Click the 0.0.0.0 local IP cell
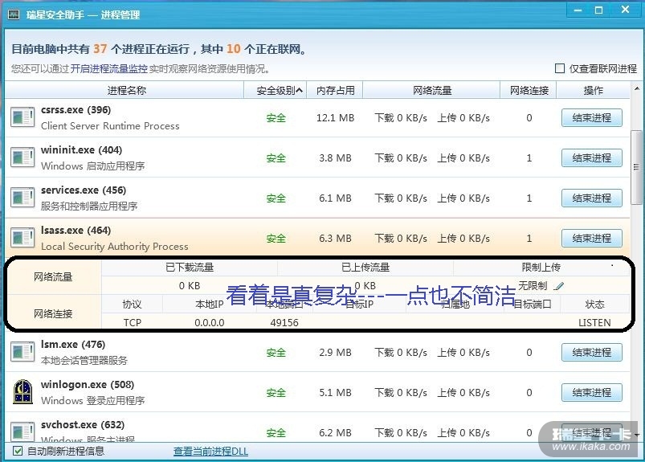This screenshot has height=462, width=645. point(210,323)
